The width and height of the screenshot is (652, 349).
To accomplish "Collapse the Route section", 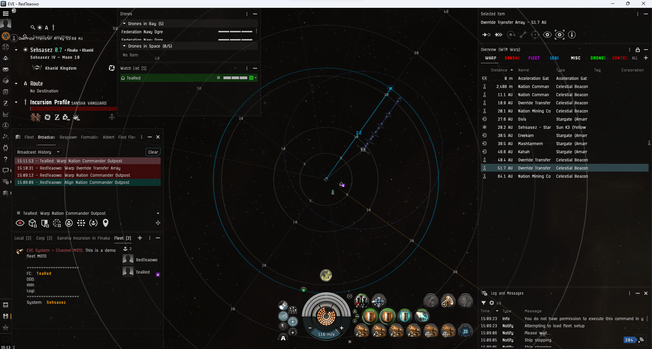I will (16, 84).
